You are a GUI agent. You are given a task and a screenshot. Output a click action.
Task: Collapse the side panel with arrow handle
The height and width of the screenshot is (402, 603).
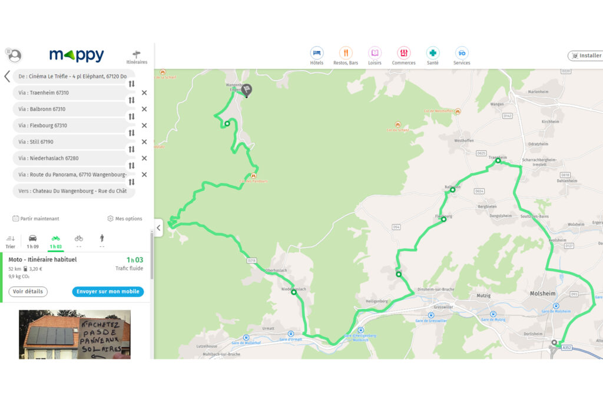(x=159, y=228)
